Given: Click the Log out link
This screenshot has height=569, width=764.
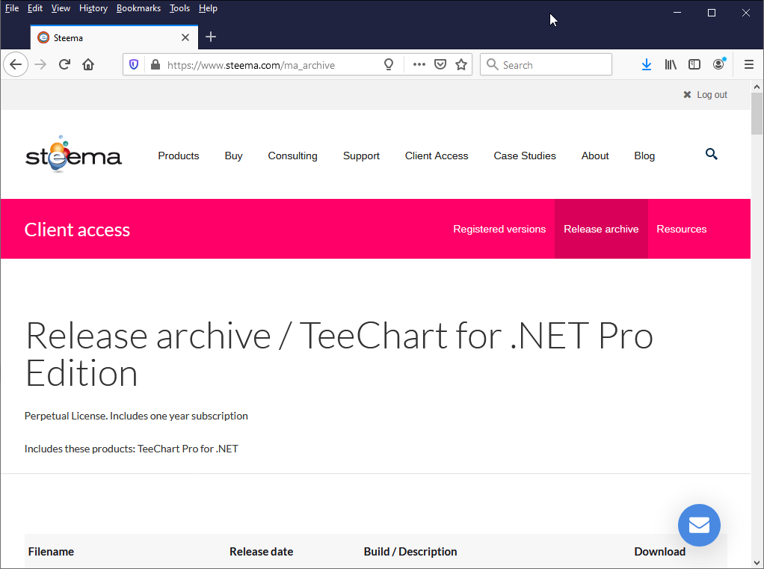Looking at the screenshot, I should pyautogui.click(x=705, y=94).
